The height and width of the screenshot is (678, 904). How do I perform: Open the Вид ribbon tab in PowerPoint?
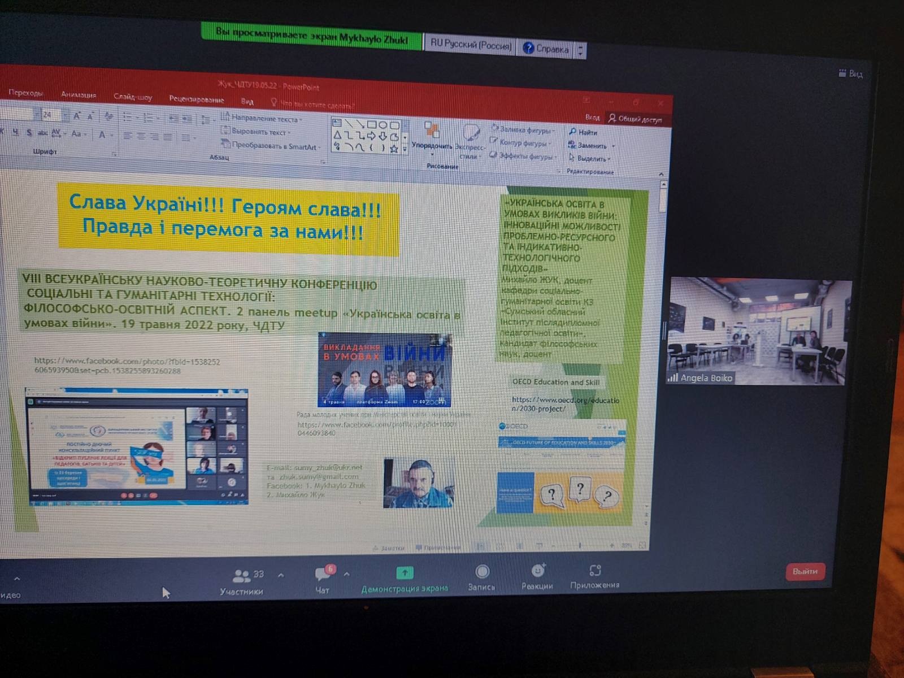point(247,102)
